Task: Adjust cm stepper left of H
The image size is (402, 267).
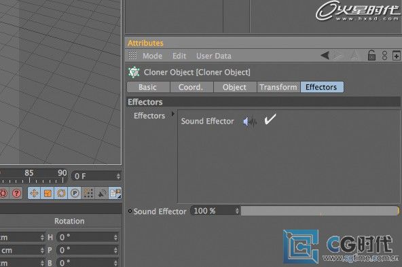Action: [42, 237]
